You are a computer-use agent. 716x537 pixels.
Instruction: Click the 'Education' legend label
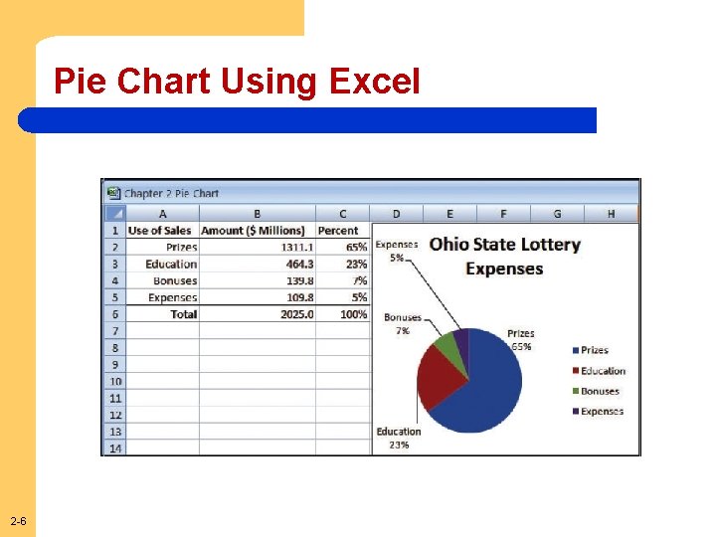pos(604,371)
